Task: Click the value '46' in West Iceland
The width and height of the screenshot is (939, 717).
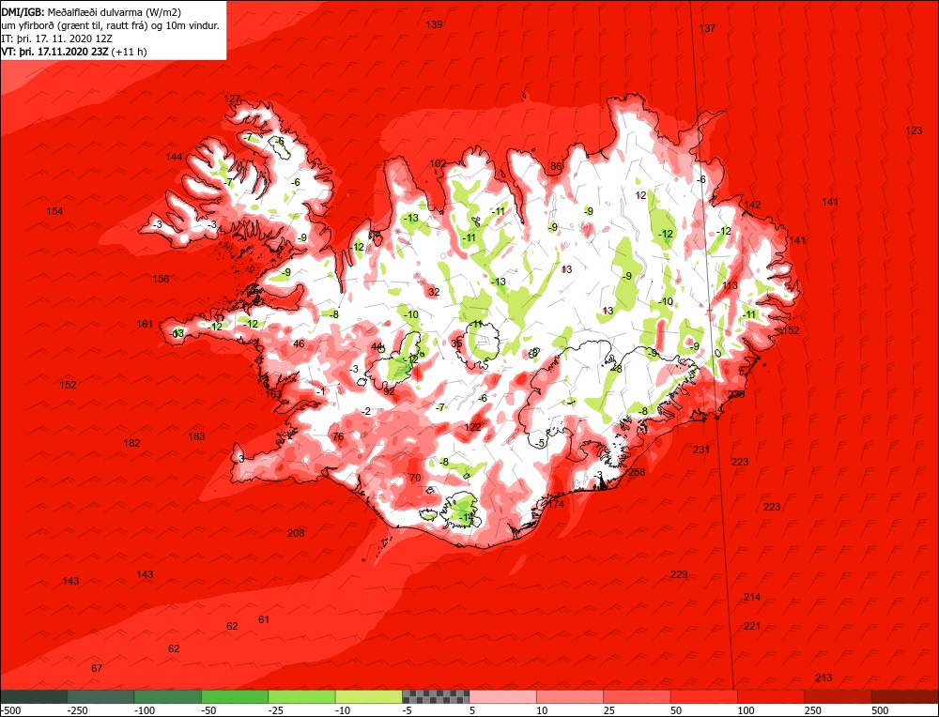Action: [299, 343]
